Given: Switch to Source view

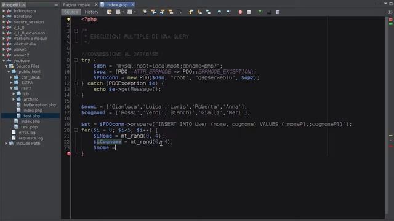Looking at the screenshot, I should pyautogui.click(x=71, y=12).
